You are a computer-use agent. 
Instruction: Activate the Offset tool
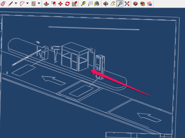(x=53, y=4)
